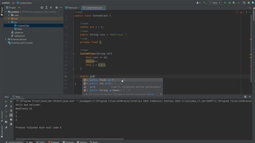Click down arrow in Run console toolbar
Image resolution: width=255 pixels, height=143 pixels.
click(11, 106)
